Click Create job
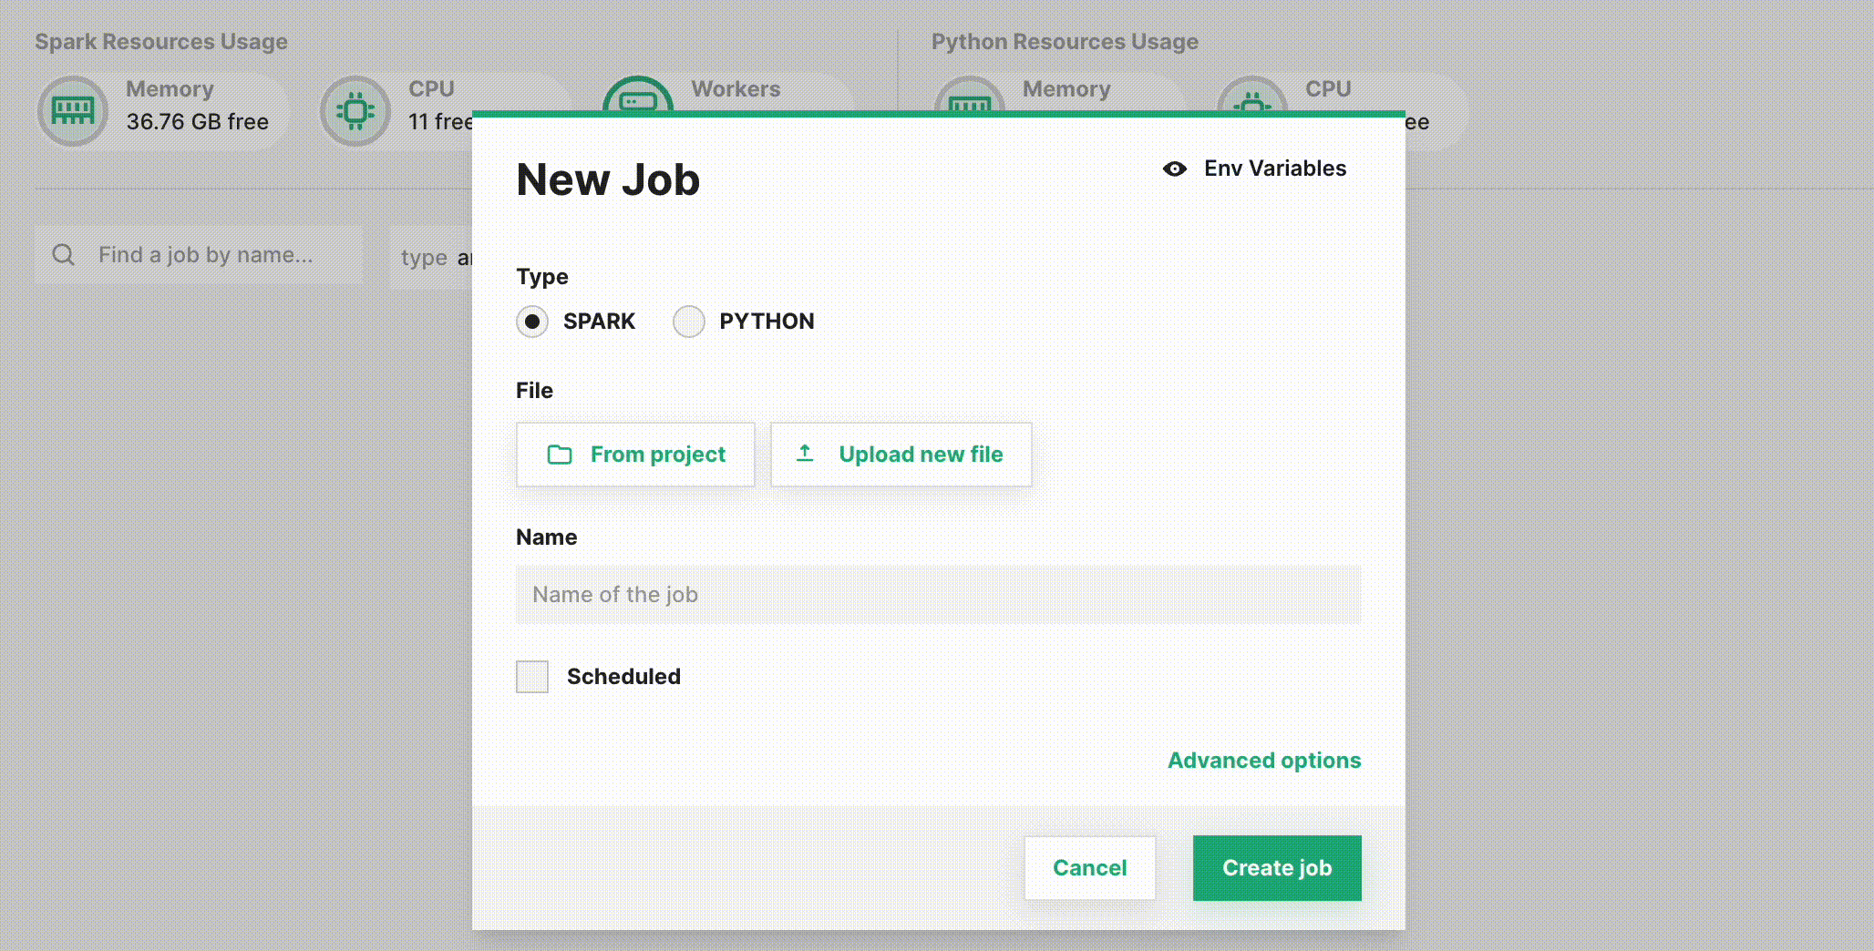 point(1276,867)
